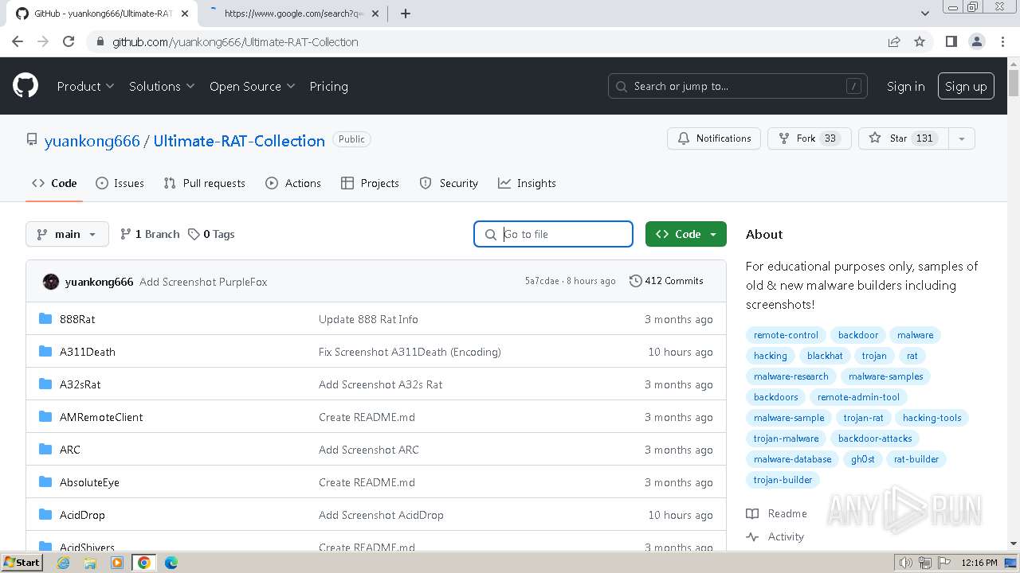Open the ARC folder
1020x573 pixels.
pos(70,450)
